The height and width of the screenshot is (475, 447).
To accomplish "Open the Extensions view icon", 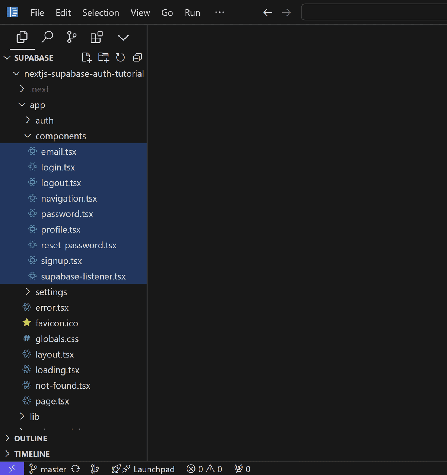I will tap(96, 37).
